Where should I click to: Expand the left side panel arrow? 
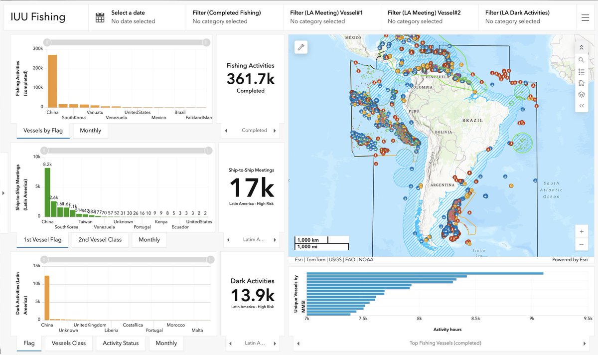coord(3,192)
